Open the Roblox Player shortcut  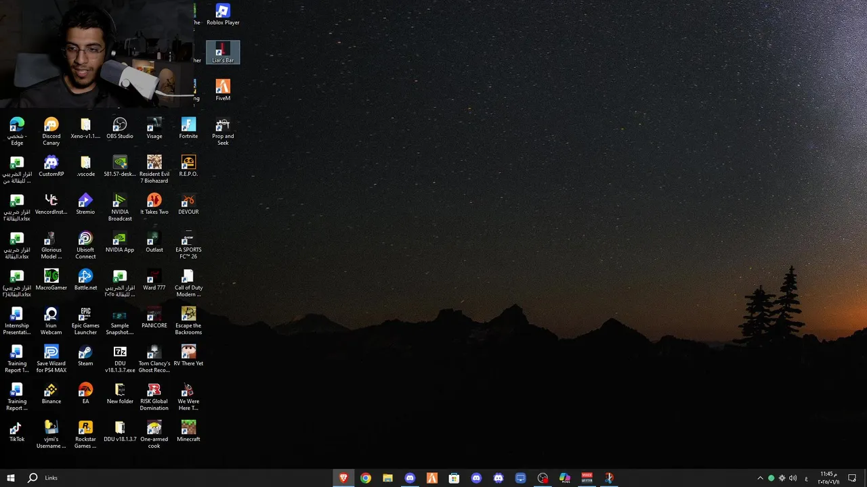coord(223,14)
